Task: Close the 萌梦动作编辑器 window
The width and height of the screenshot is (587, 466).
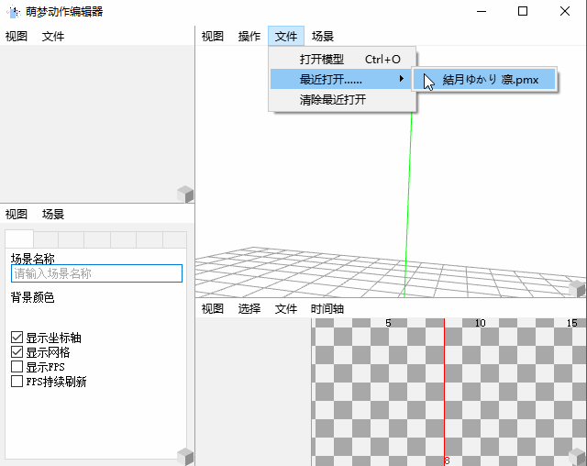Action: 565,11
